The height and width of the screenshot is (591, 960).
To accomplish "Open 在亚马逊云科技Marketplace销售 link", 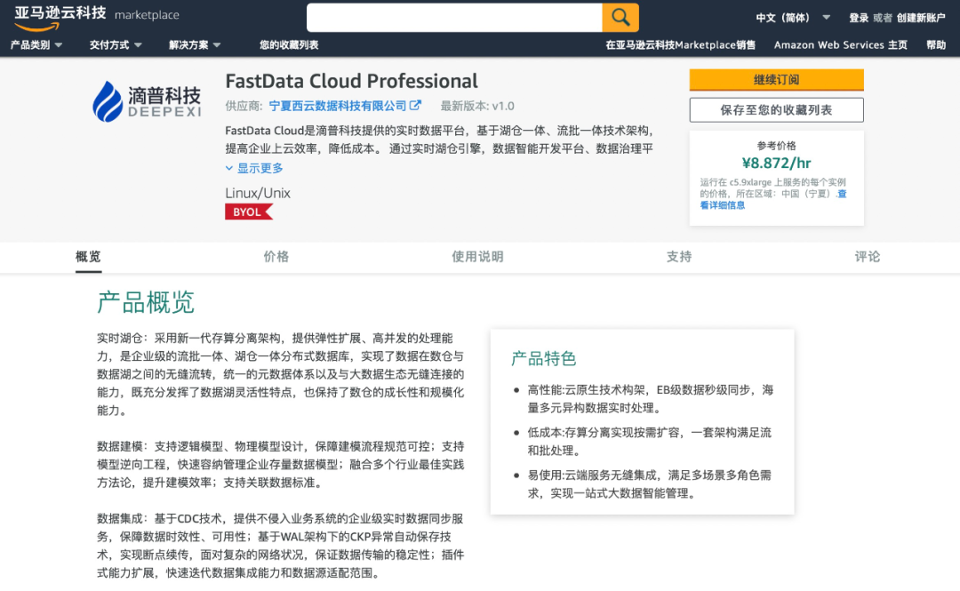I will point(680,44).
